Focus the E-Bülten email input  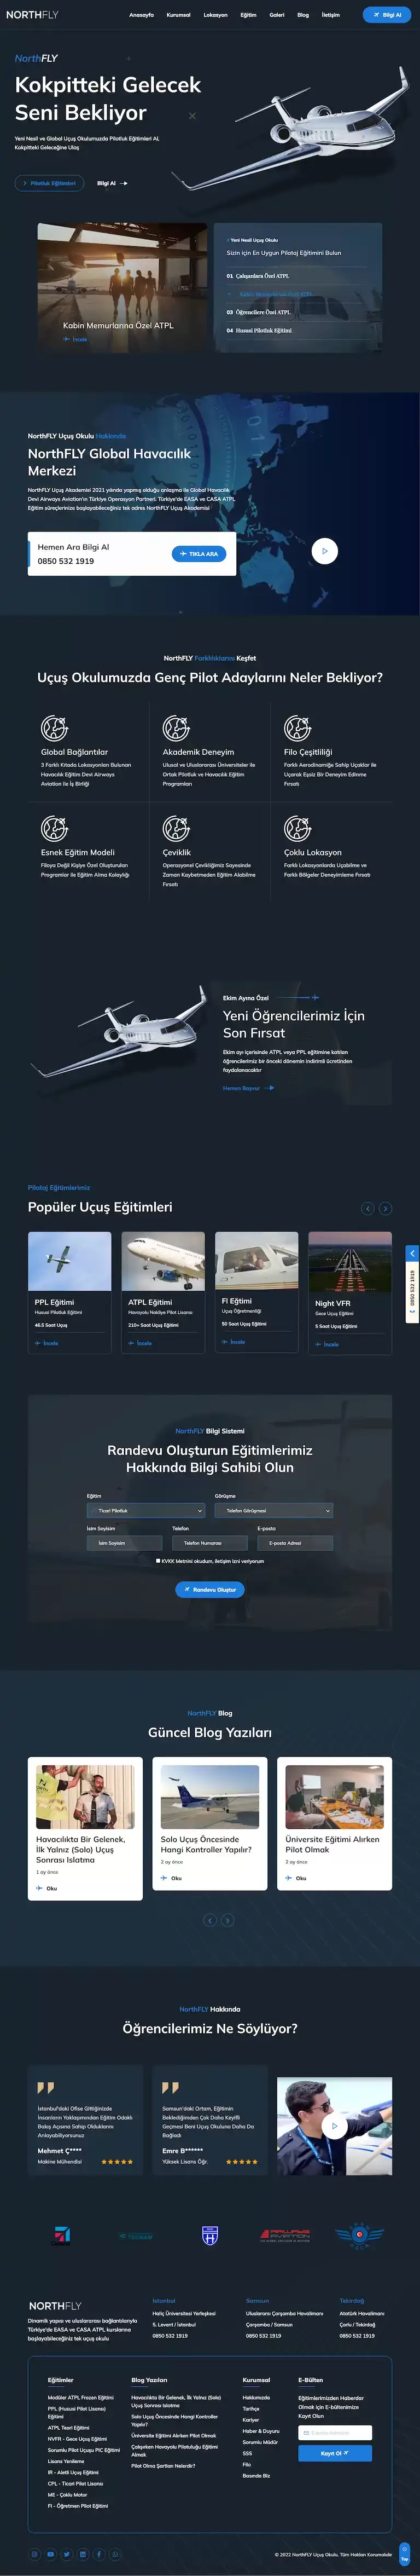335,2432
